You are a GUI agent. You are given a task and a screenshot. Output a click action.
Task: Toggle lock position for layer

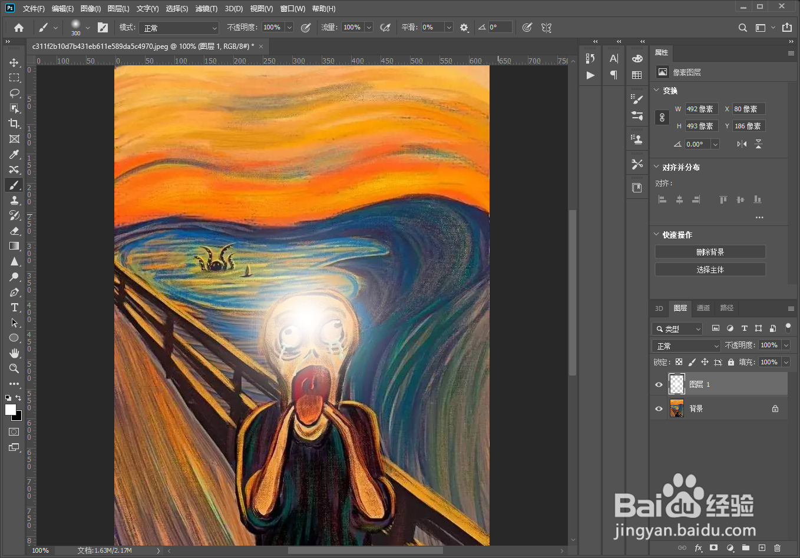pyautogui.click(x=705, y=362)
